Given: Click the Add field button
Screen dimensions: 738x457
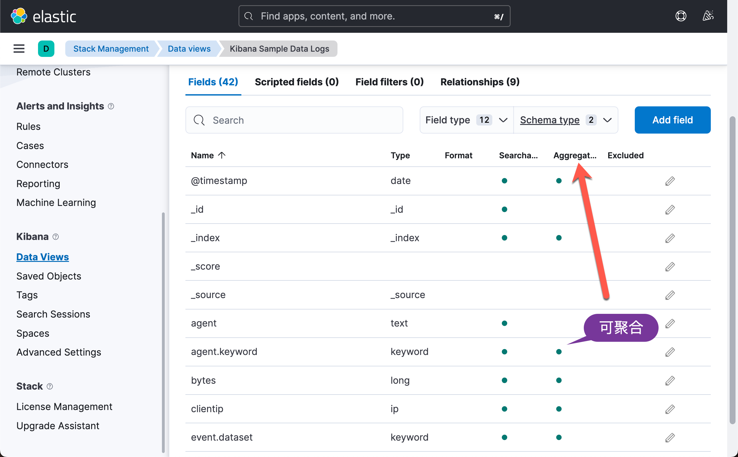Looking at the screenshot, I should pos(672,120).
